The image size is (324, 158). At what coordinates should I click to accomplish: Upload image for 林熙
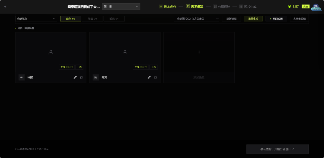(x=79, y=67)
